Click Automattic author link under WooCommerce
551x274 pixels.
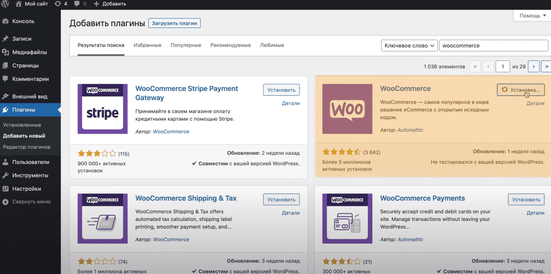point(410,130)
